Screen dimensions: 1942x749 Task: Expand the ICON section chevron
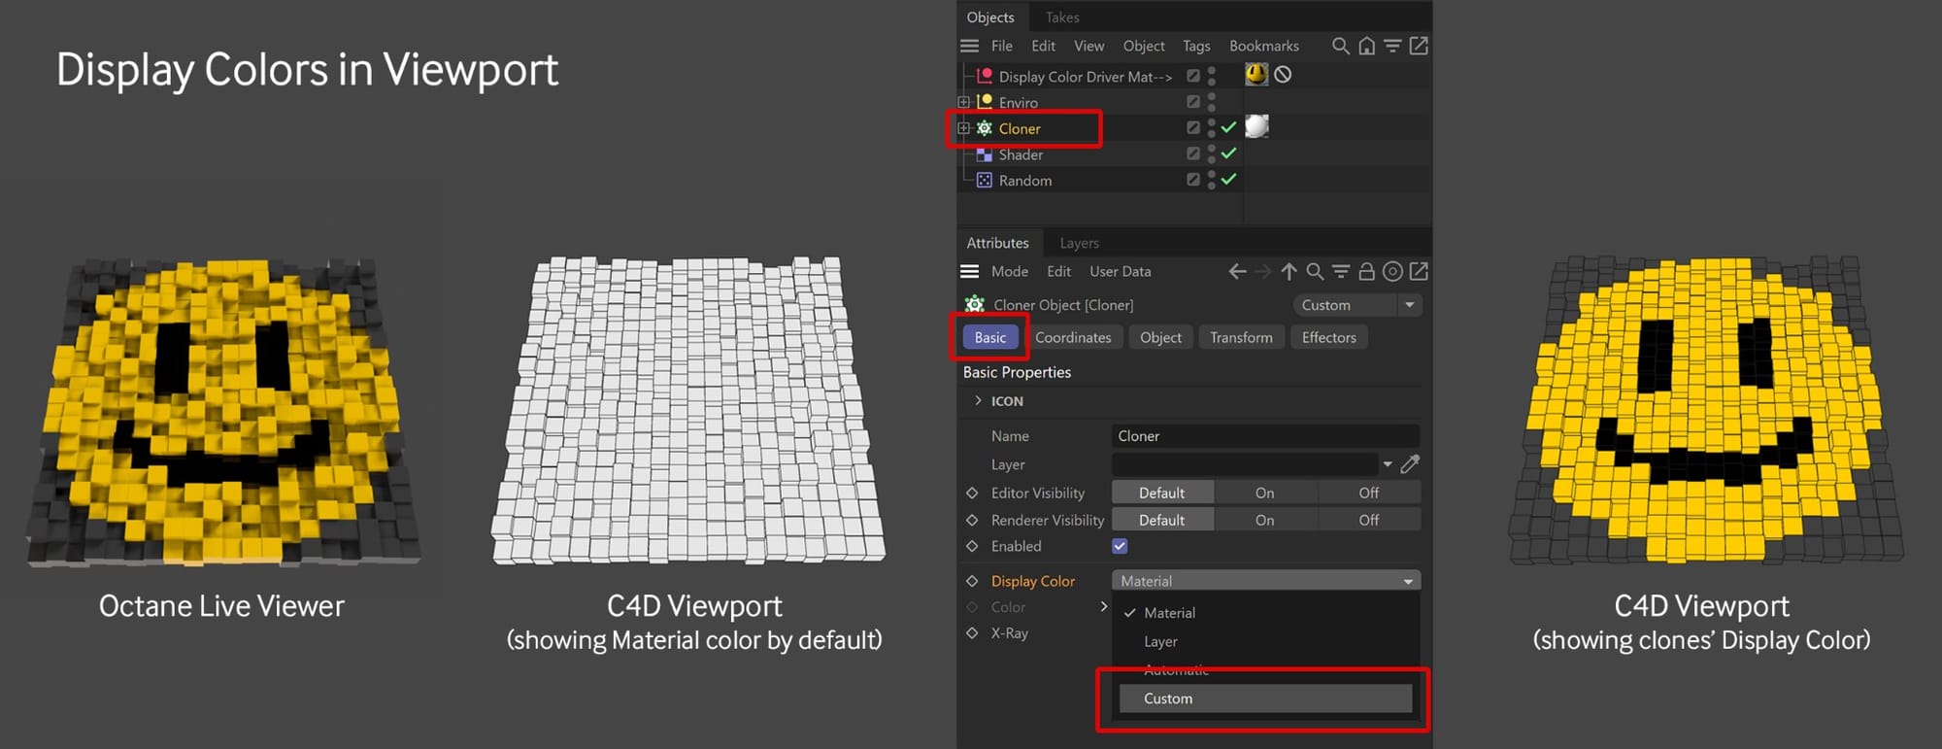click(978, 400)
